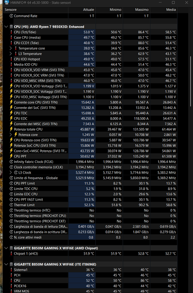
Task: Expand the L3 Temperature row
Action: click(x=11, y=54)
